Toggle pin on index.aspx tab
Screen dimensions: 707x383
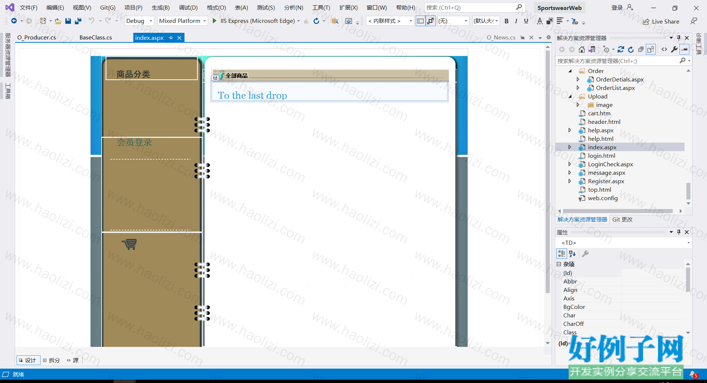coord(170,38)
